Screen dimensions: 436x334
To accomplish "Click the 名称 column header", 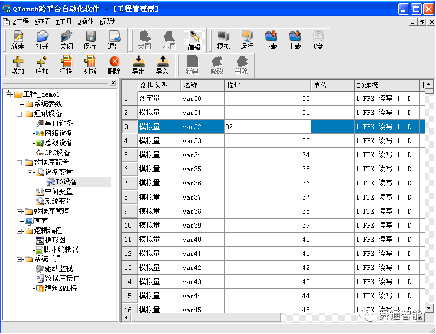I will coord(203,86).
